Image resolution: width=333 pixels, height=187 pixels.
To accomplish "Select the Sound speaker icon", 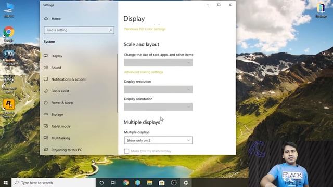I will (46, 68).
